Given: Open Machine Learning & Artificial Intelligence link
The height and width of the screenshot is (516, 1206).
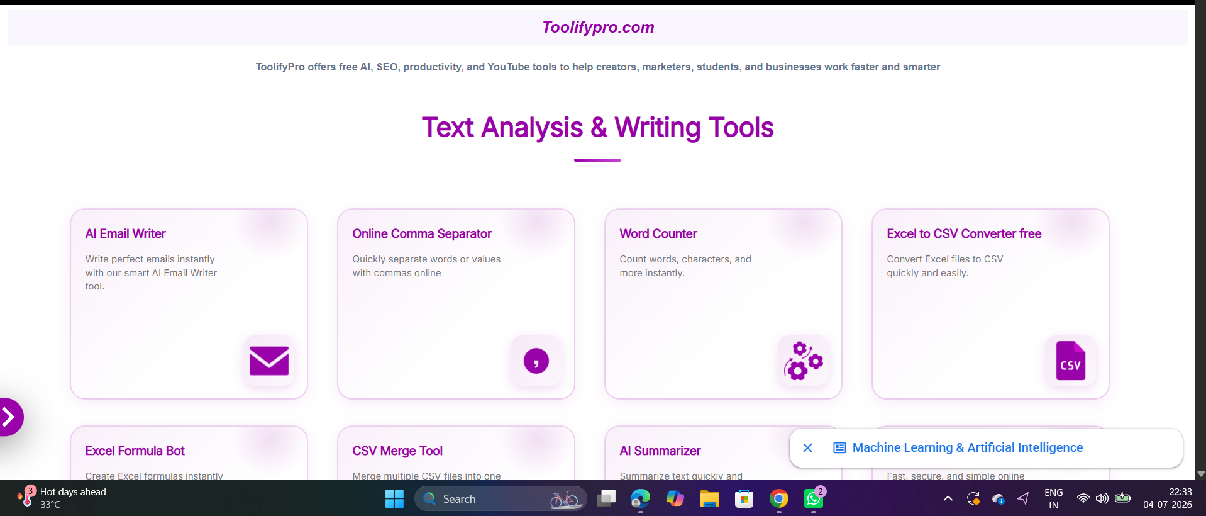Looking at the screenshot, I should pyautogui.click(x=968, y=447).
